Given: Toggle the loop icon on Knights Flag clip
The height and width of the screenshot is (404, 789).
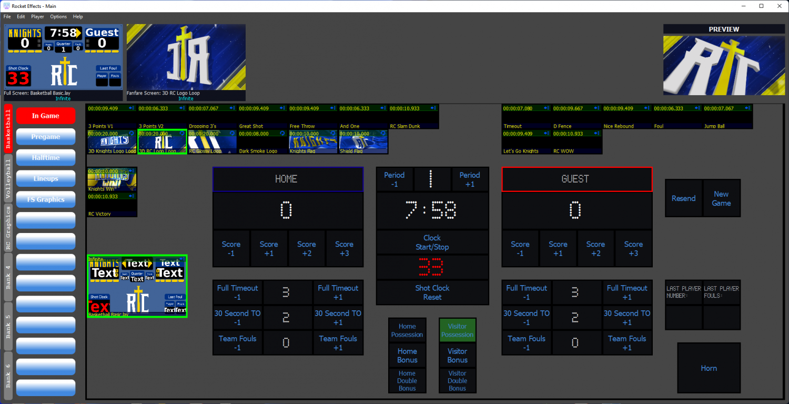Looking at the screenshot, I should coord(333,133).
